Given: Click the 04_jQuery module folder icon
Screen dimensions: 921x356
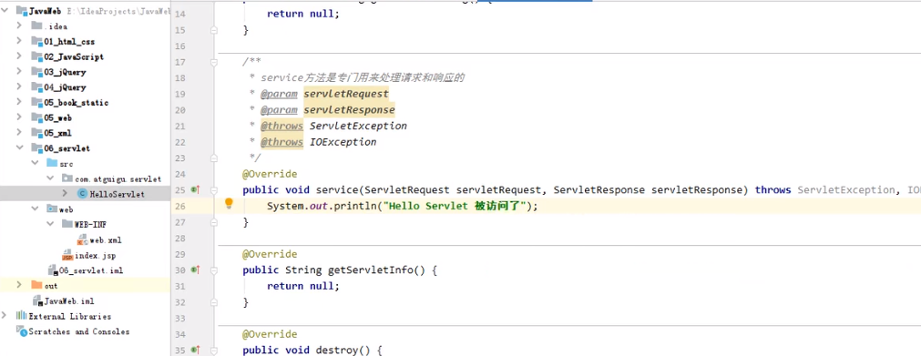Looking at the screenshot, I should click(x=37, y=86).
